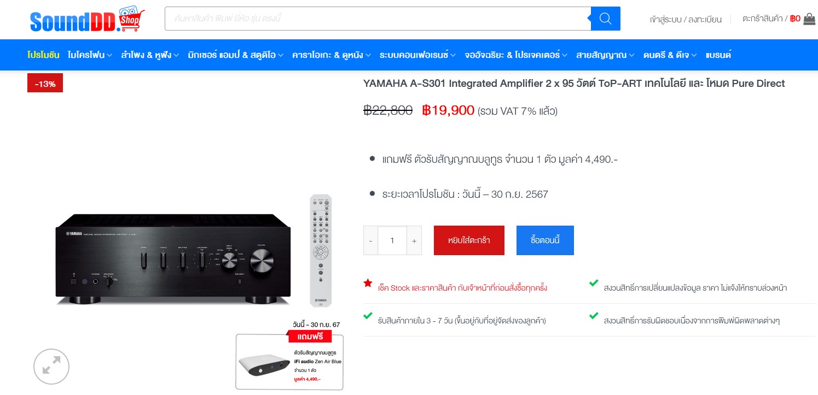Screen dimensions: 818x395
Task: Open the คาราโอเกะ & ดูหนัง menu
Action: pyautogui.click(x=332, y=55)
